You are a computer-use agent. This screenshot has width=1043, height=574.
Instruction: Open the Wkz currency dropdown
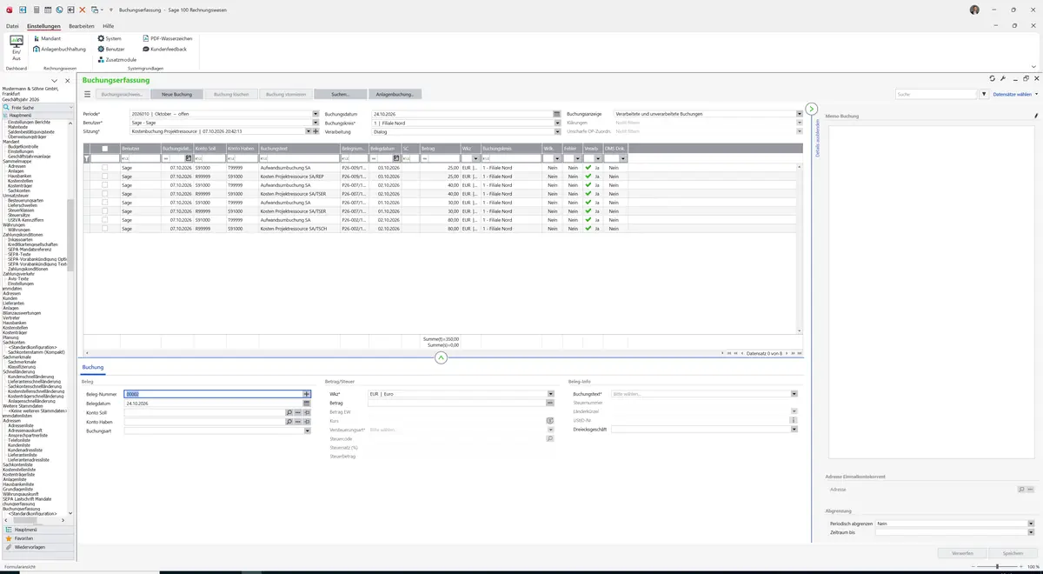(551, 394)
